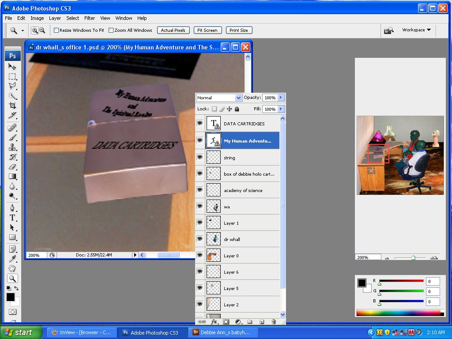Select the Crop tool

pos(13,105)
